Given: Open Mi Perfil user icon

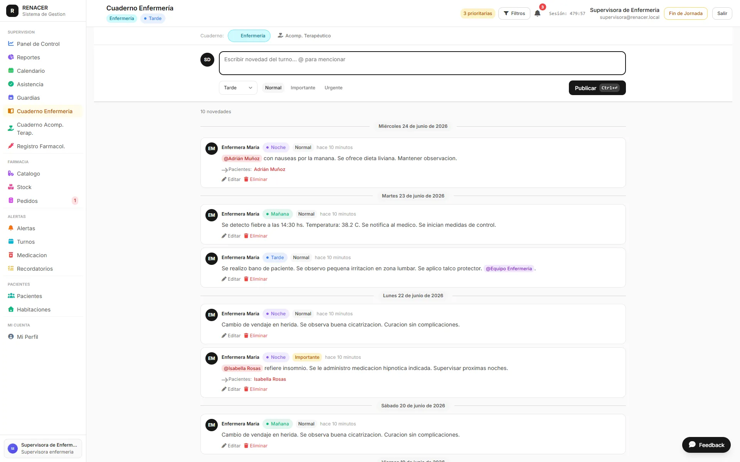Looking at the screenshot, I should pyautogui.click(x=11, y=336).
